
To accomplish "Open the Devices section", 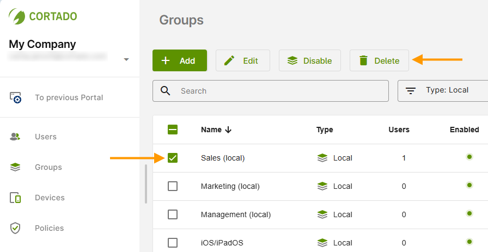I will click(50, 198).
